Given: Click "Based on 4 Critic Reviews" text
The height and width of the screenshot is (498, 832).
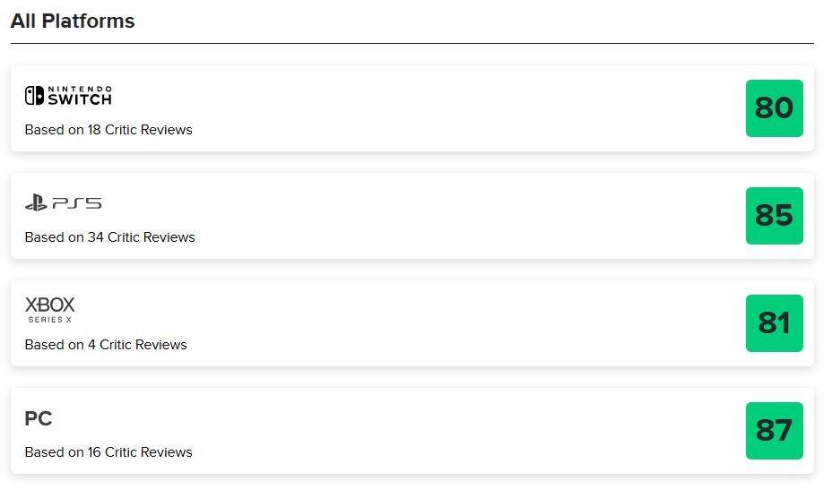Looking at the screenshot, I should pyautogui.click(x=106, y=345).
